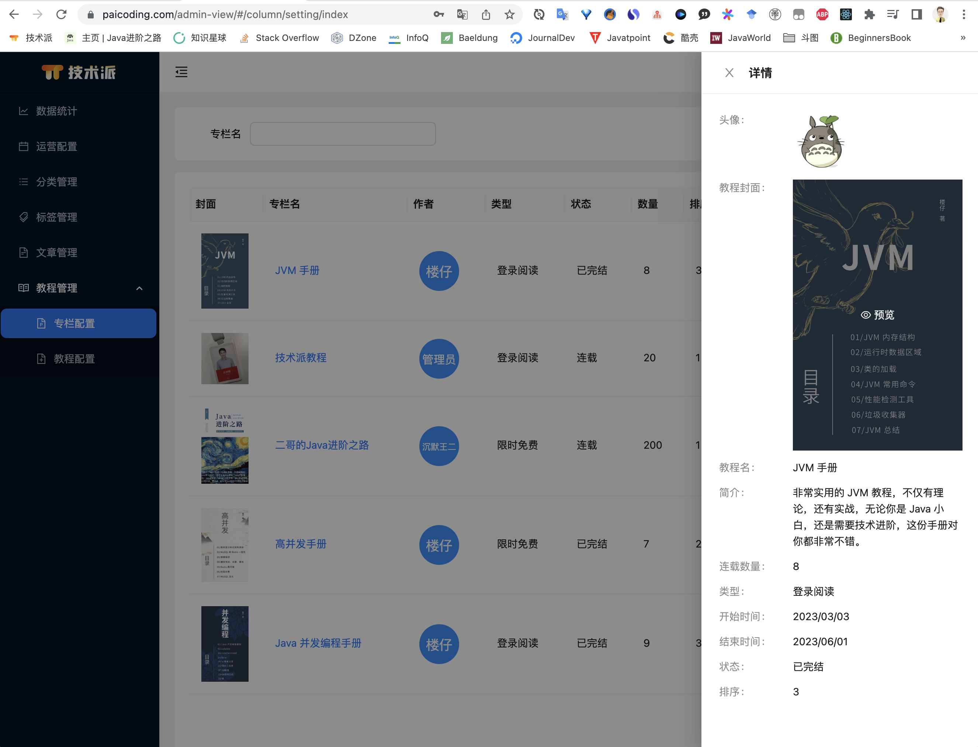Open 数据统计 in sidebar
The height and width of the screenshot is (747, 978).
(56, 111)
